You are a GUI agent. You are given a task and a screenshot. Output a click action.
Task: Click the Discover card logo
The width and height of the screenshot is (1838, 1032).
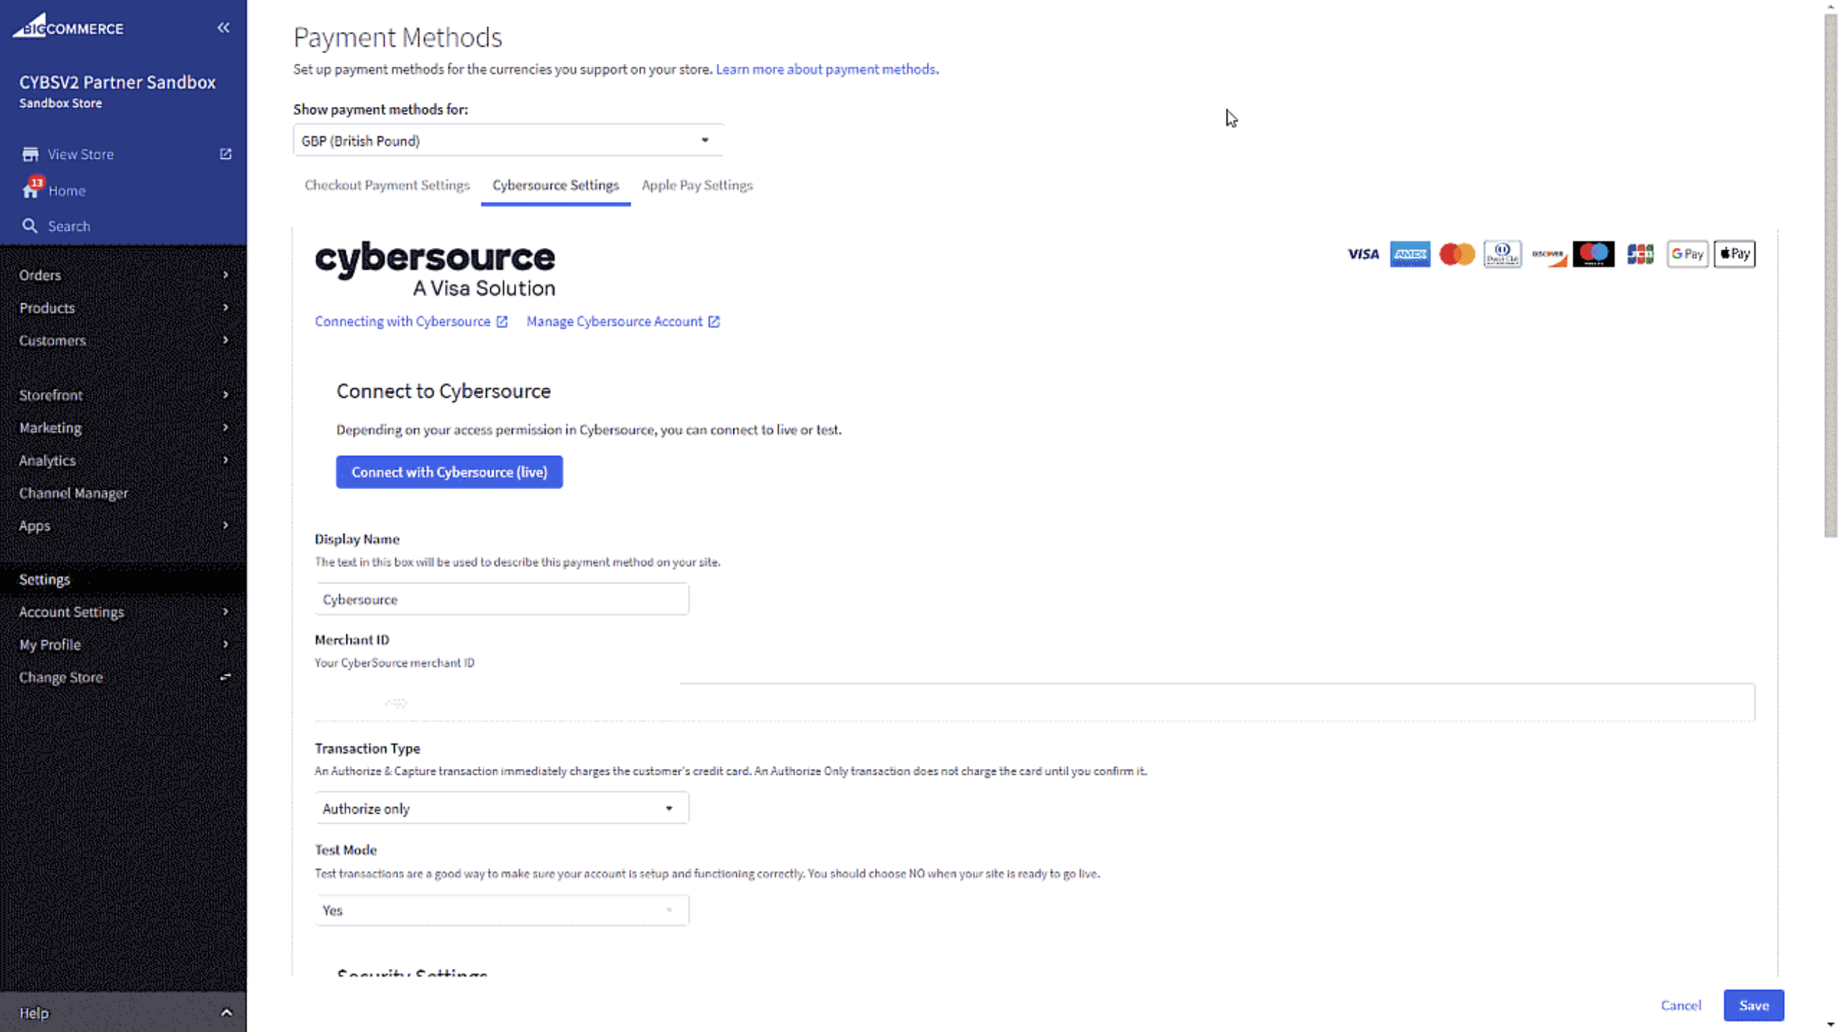click(1549, 254)
